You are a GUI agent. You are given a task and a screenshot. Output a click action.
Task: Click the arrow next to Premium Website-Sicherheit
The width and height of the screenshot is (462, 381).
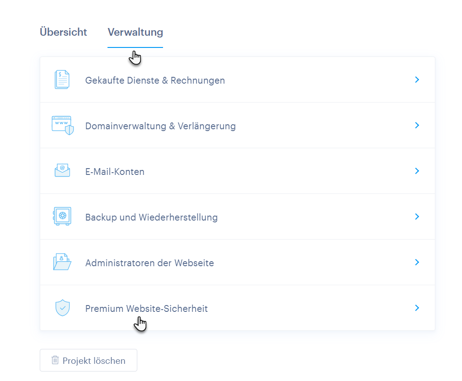click(417, 308)
